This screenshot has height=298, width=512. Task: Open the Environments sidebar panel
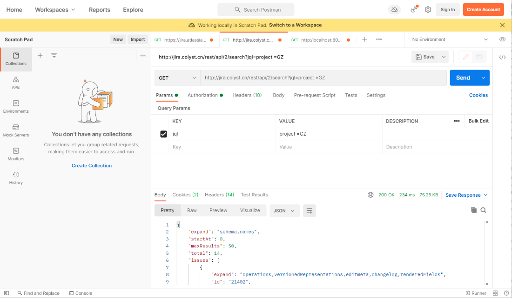pyautogui.click(x=16, y=106)
